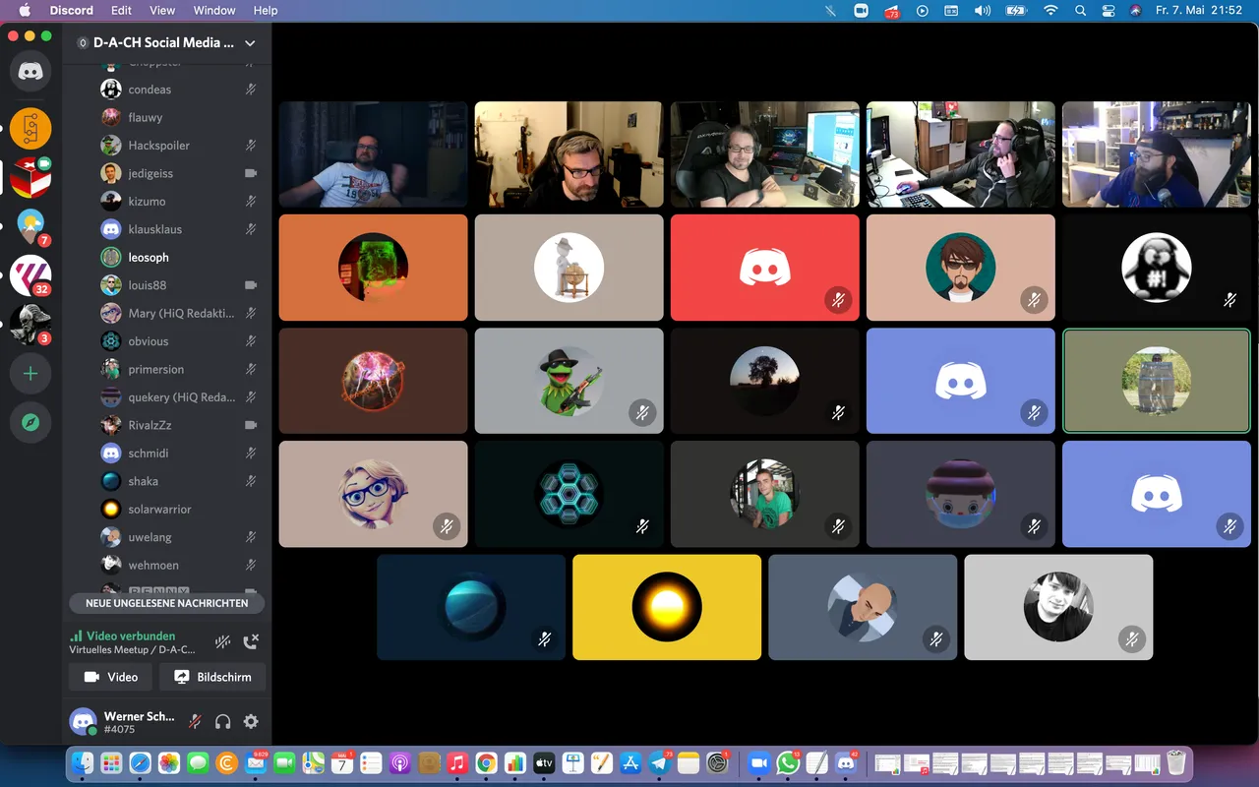Toggle noise suppression icon
Image resolution: width=1259 pixels, height=787 pixels.
pyautogui.click(x=223, y=641)
